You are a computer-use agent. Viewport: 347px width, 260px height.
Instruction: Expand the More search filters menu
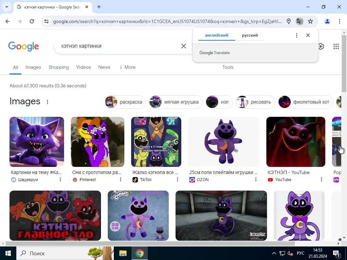click(x=127, y=67)
